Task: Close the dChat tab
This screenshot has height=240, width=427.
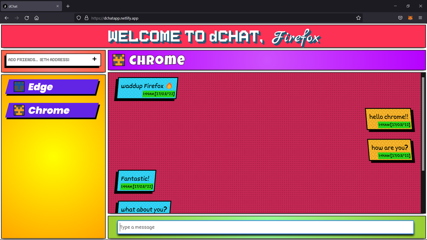Action: click(x=58, y=6)
